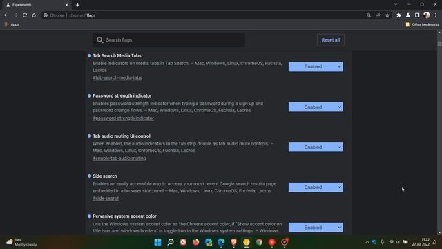
Task: Click the forward navigation arrow
Action: (x=15, y=15)
